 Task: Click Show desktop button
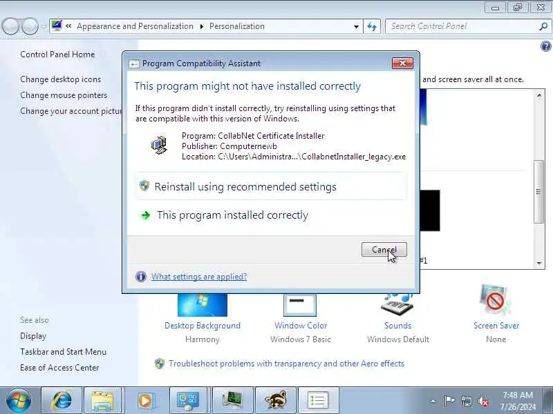point(549,400)
